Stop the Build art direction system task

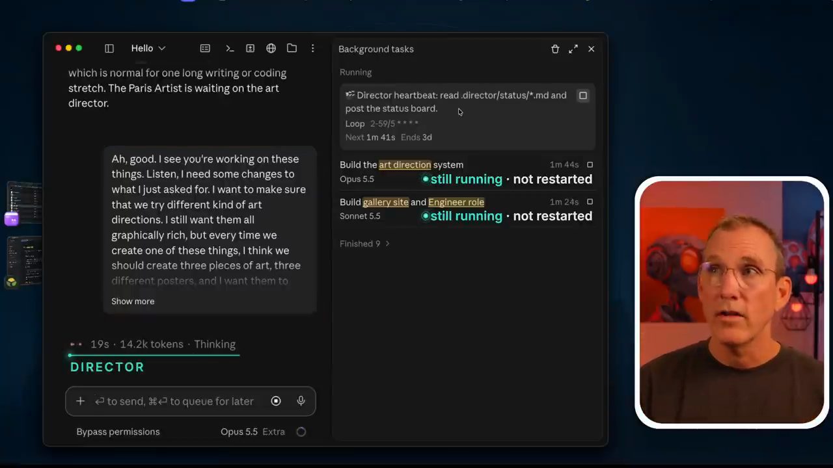tap(590, 165)
